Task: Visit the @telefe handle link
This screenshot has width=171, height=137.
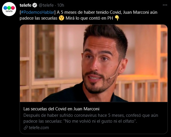Action: click(x=46, y=5)
